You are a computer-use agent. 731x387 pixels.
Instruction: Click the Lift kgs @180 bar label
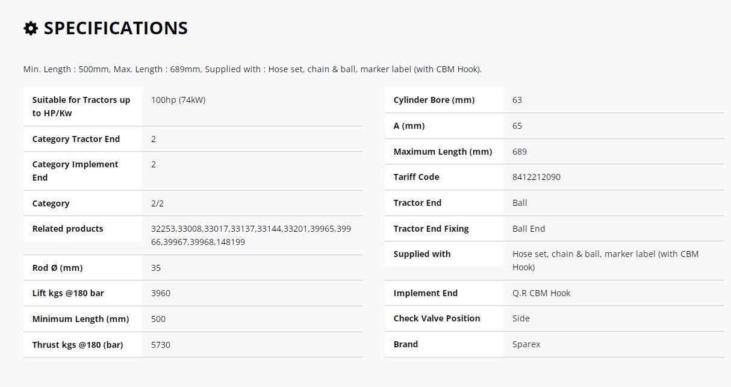point(68,293)
